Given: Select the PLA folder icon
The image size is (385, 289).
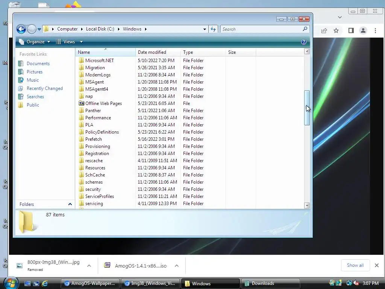Looking at the screenshot, I should point(82,125).
